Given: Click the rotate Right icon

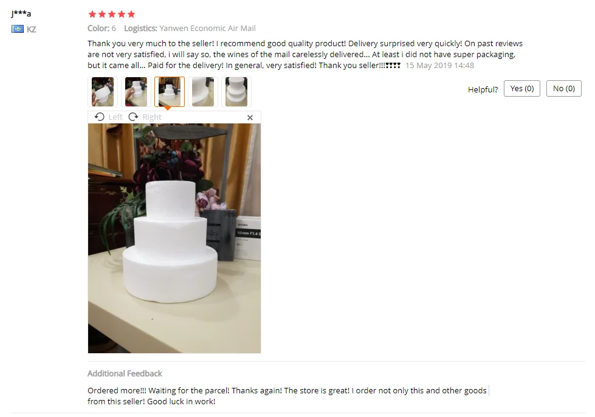Looking at the screenshot, I should [133, 117].
